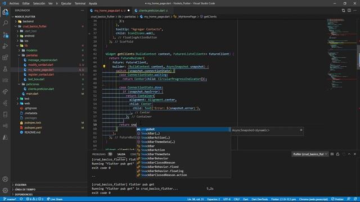Viewport: 360px width, 202px height.
Task: Change UTF-8 file encoding
Action: 227,199
